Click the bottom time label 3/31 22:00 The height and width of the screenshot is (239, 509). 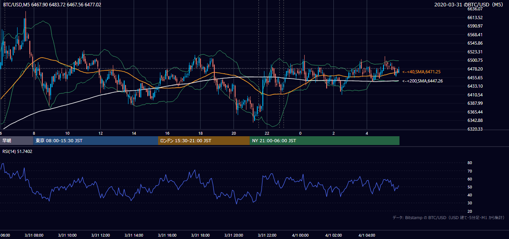[x=266, y=235]
